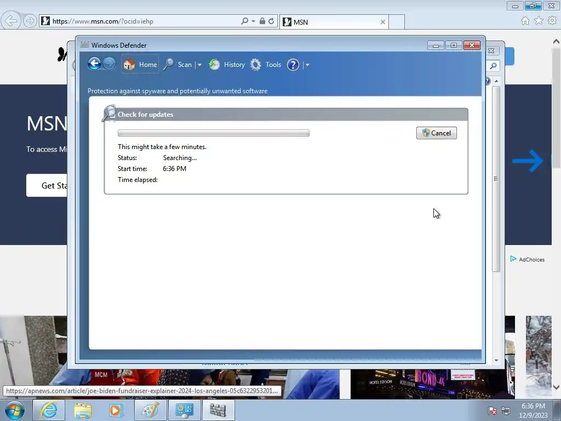This screenshot has height=421, width=561.
Task: Refresh the MSN page
Action: (x=271, y=21)
